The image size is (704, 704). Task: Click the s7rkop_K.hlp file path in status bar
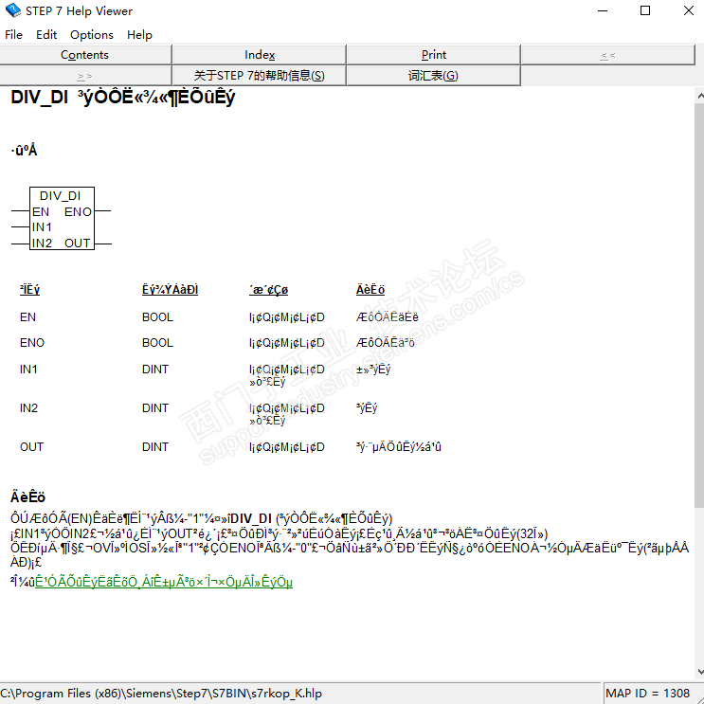(x=161, y=694)
